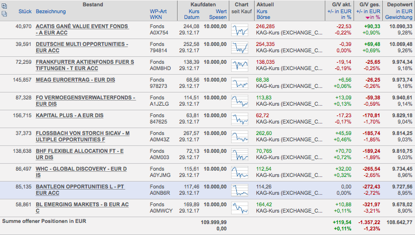The image size is (415, 235).
Task: Sort by Spesen column header
Action: pyautogui.click(x=218, y=17)
